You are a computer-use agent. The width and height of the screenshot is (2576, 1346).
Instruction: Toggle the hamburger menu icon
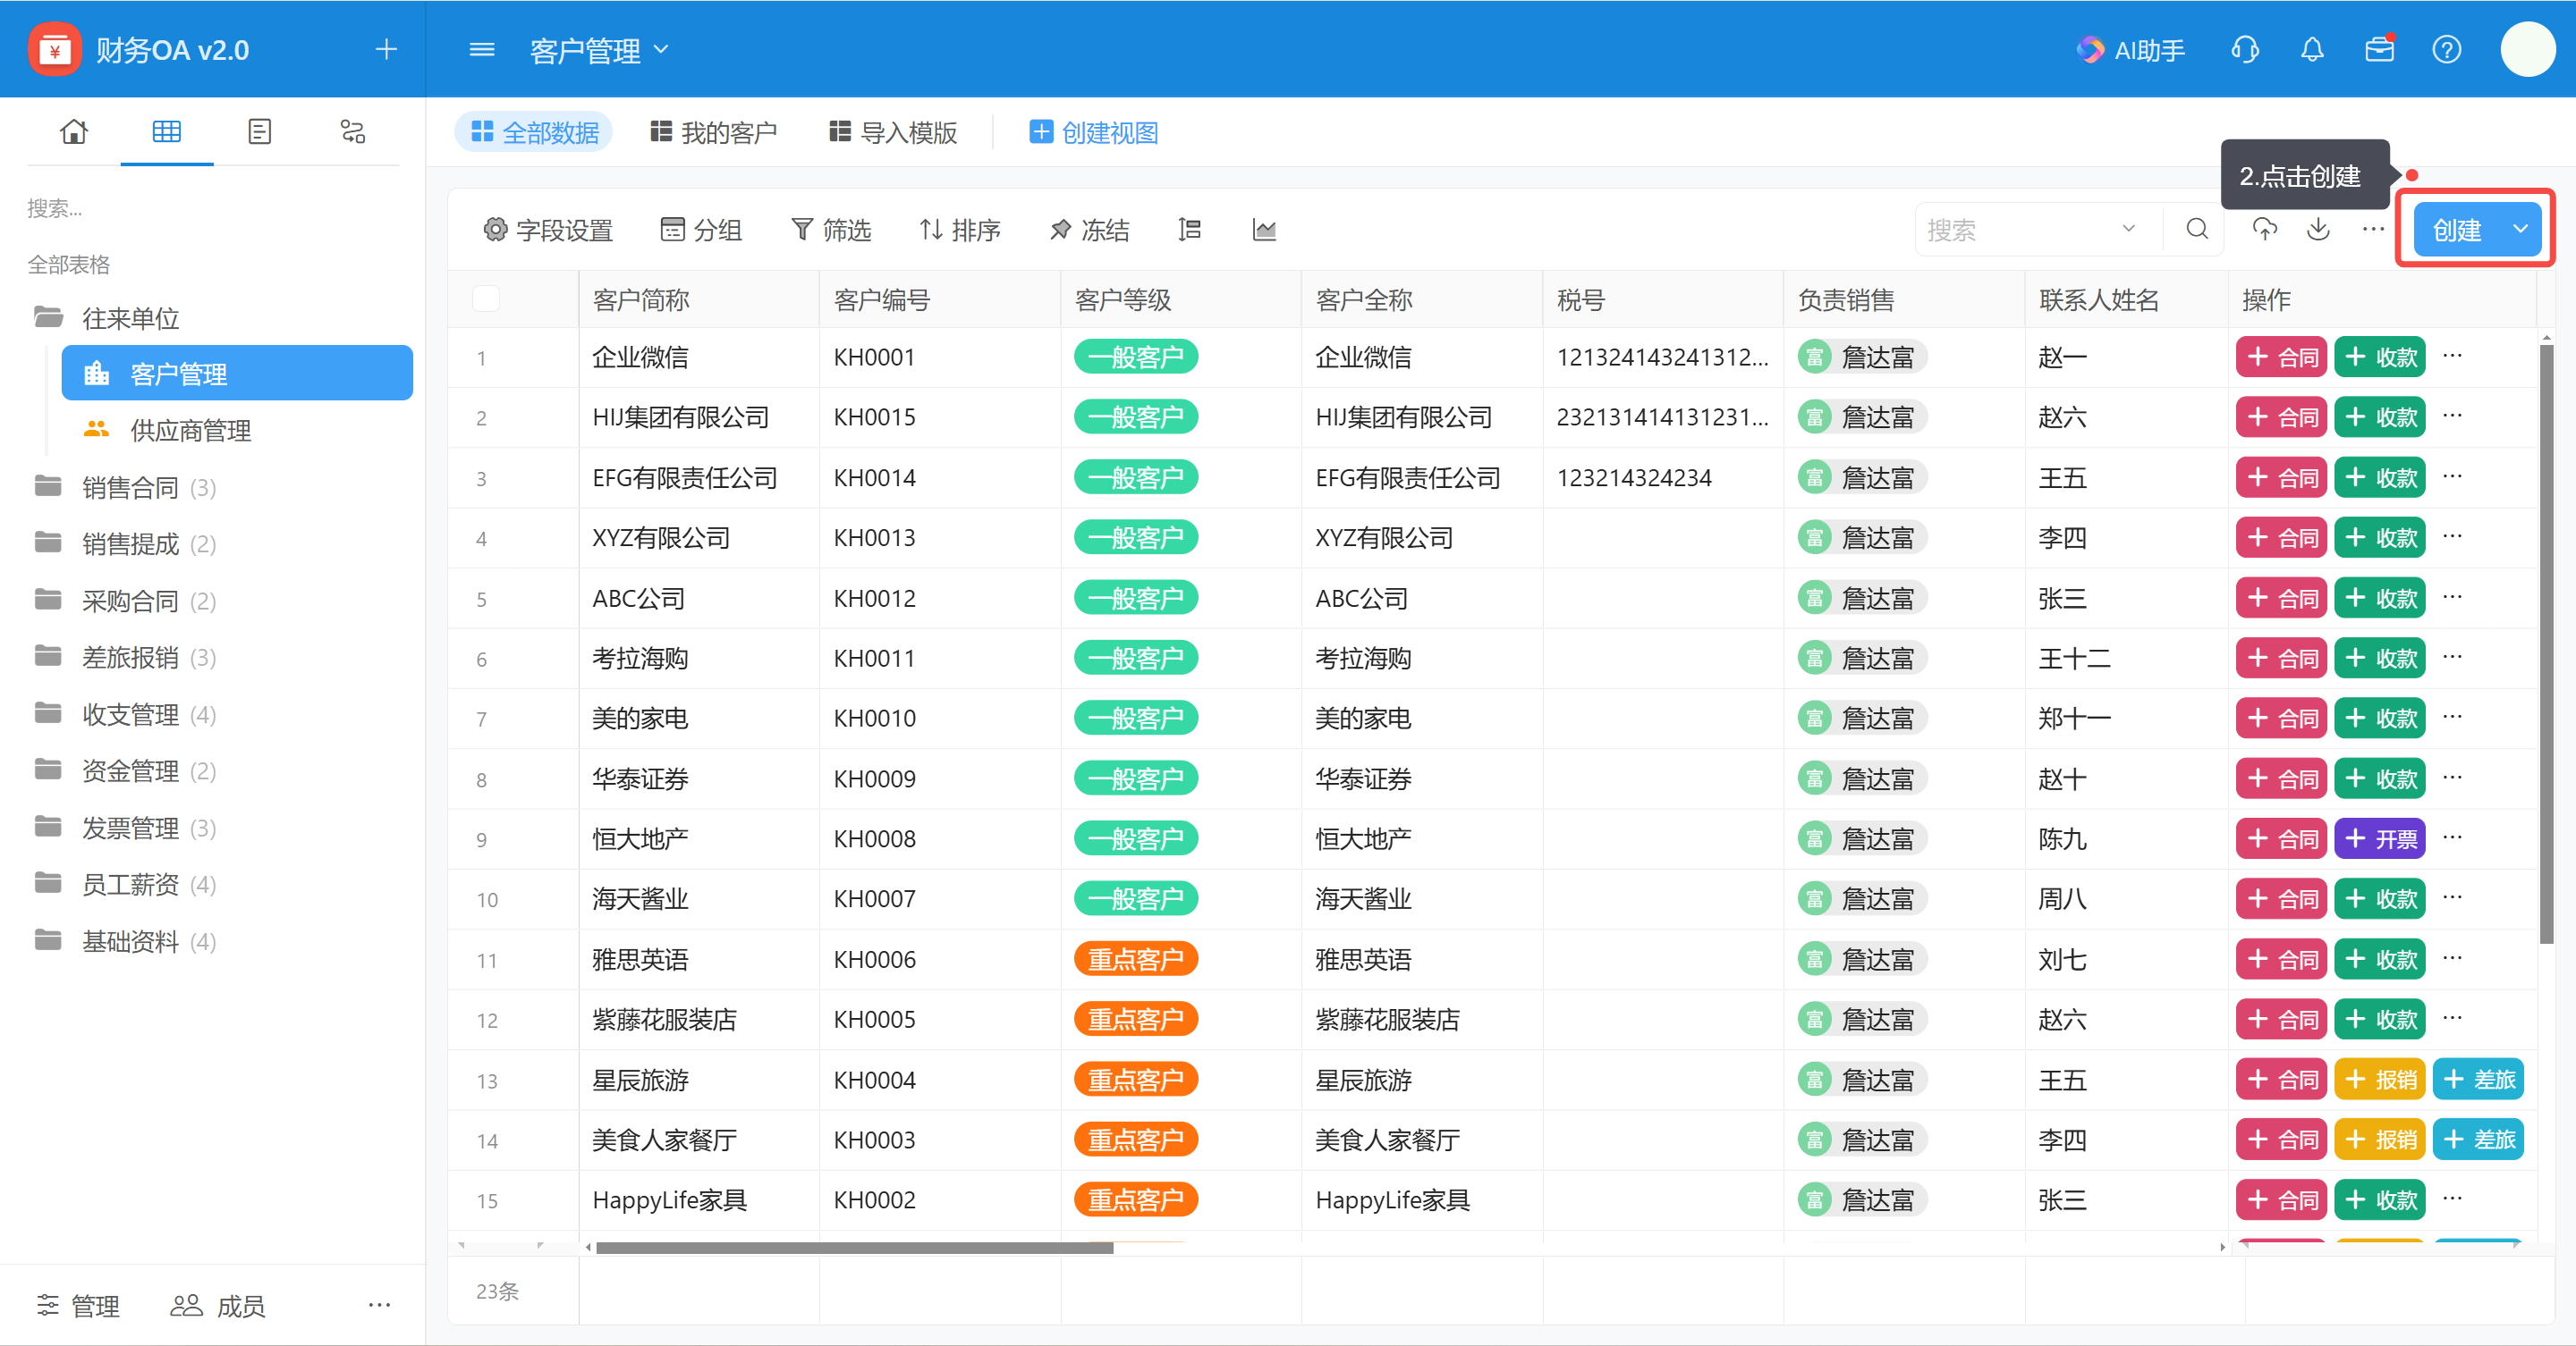[482, 49]
